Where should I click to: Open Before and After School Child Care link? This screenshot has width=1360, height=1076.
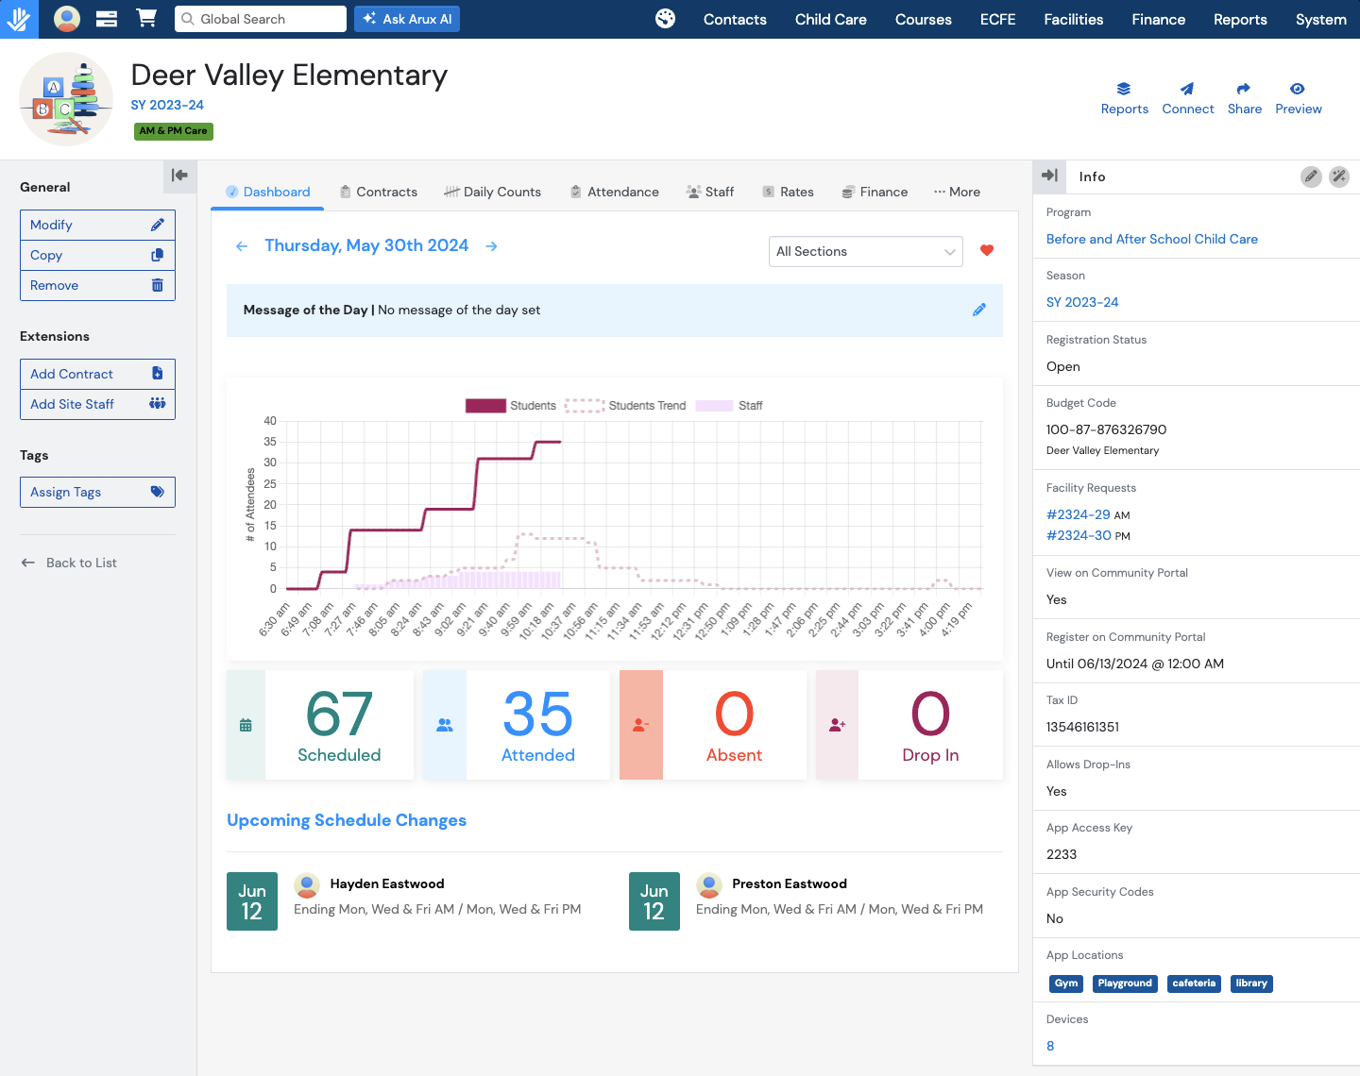[1151, 239]
